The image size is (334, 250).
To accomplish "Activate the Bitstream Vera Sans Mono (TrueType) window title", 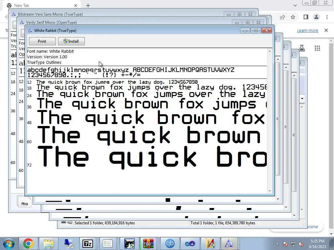I will pyautogui.click(x=50, y=14).
